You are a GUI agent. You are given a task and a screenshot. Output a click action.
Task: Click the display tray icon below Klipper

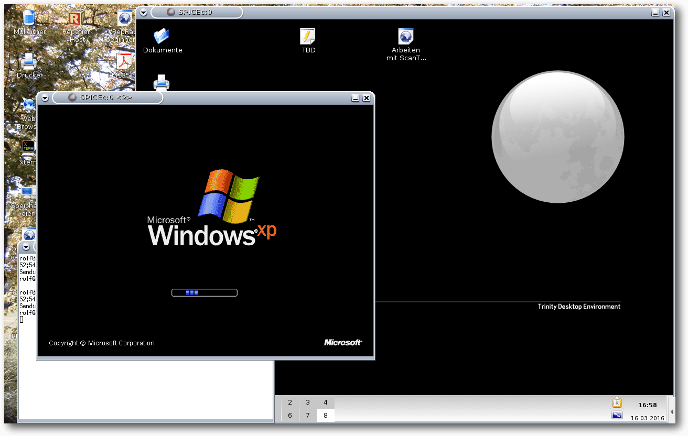tap(617, 416)
